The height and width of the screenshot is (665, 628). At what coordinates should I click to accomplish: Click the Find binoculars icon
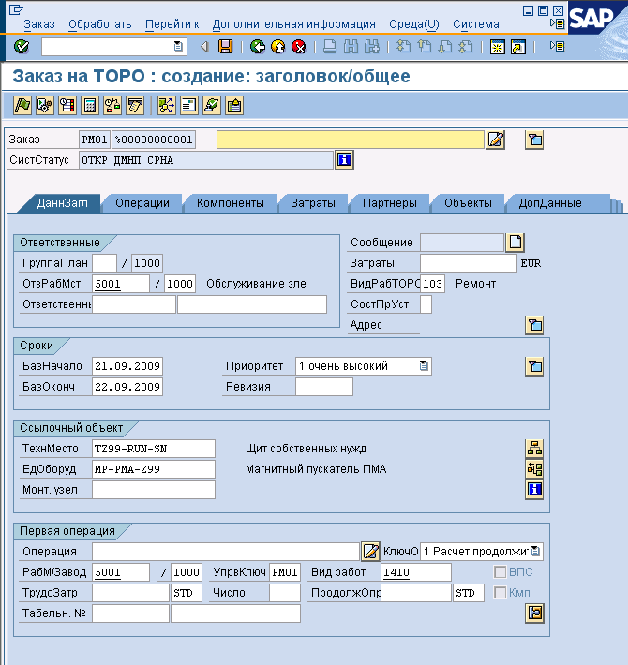click(x=351, y=46)
